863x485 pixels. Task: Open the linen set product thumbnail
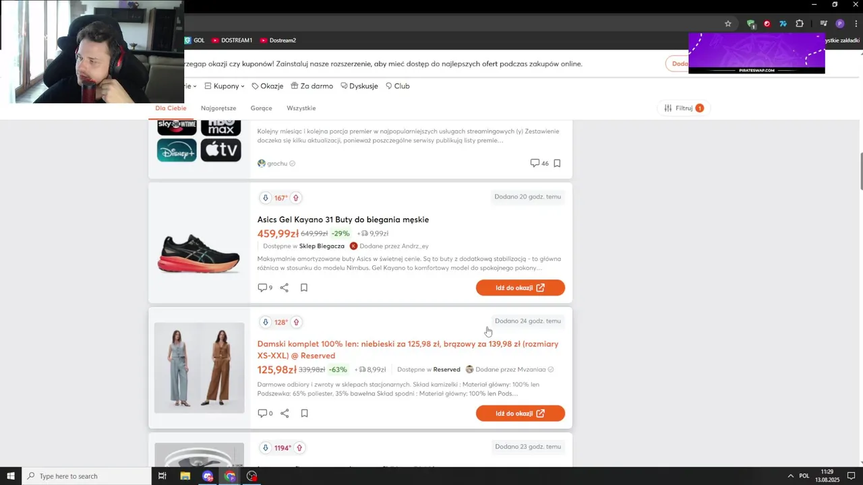click(x=199, y=368)
